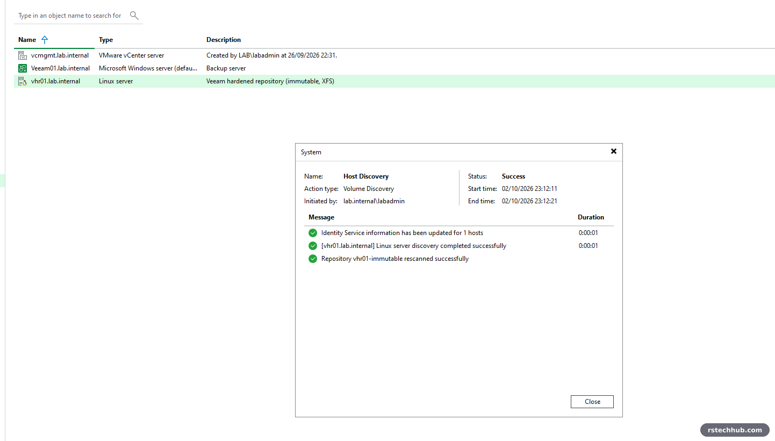The width and height of the screenshot is (775, 441).
Task: Select the Veeam01.lab.internal row name
Action: (x=60, y=68)
